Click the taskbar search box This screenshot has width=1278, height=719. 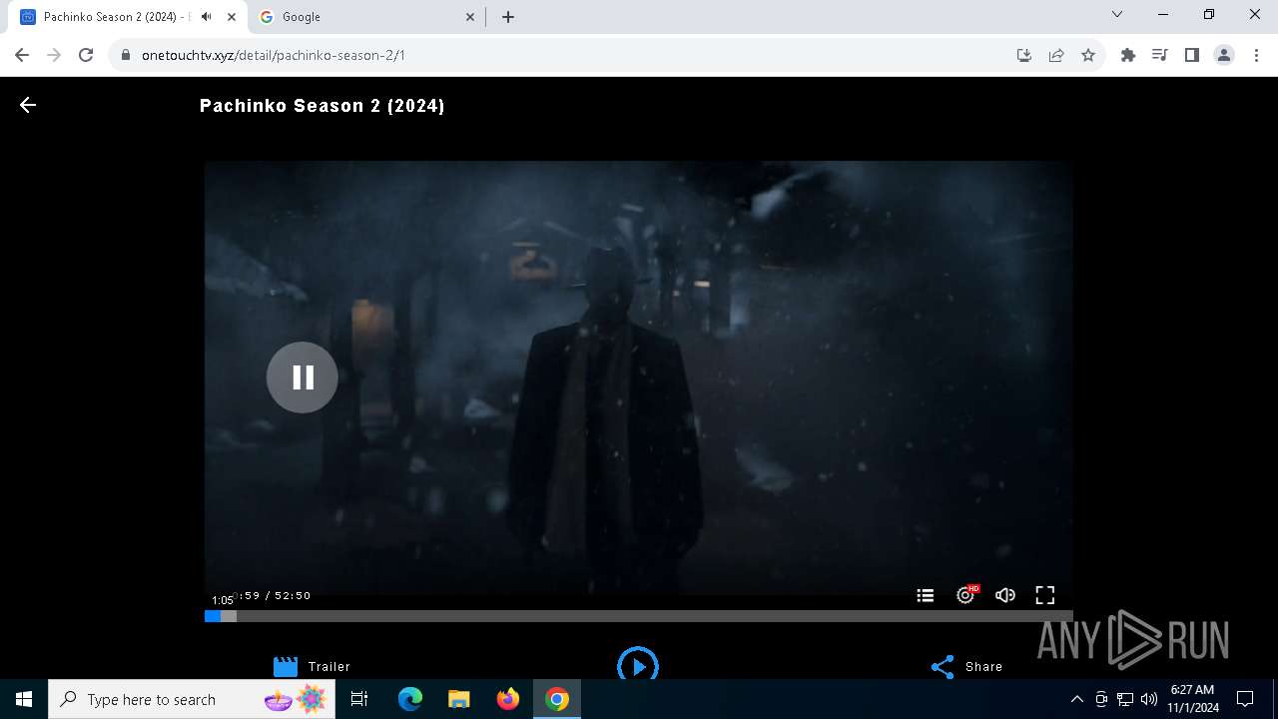pos(194,699)
